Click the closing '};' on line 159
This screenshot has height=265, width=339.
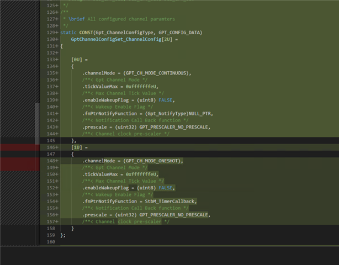pos(63,235)
